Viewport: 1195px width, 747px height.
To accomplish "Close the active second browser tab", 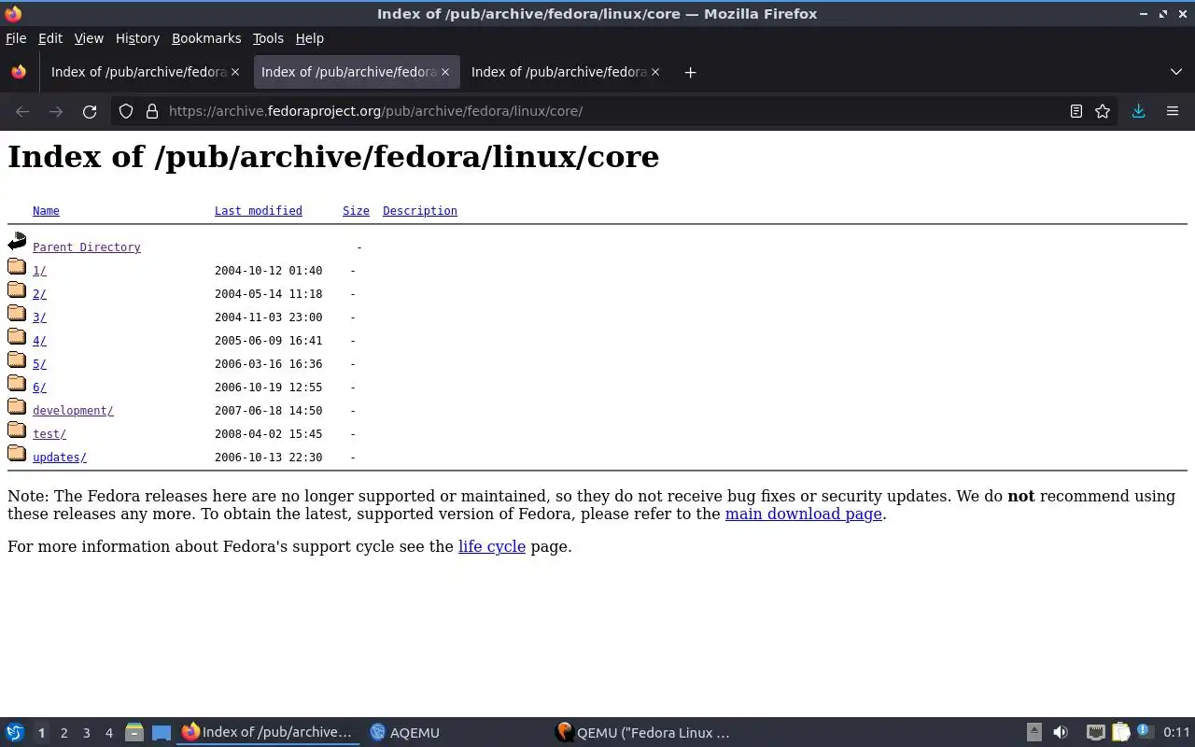I will [x=445, y=72].
